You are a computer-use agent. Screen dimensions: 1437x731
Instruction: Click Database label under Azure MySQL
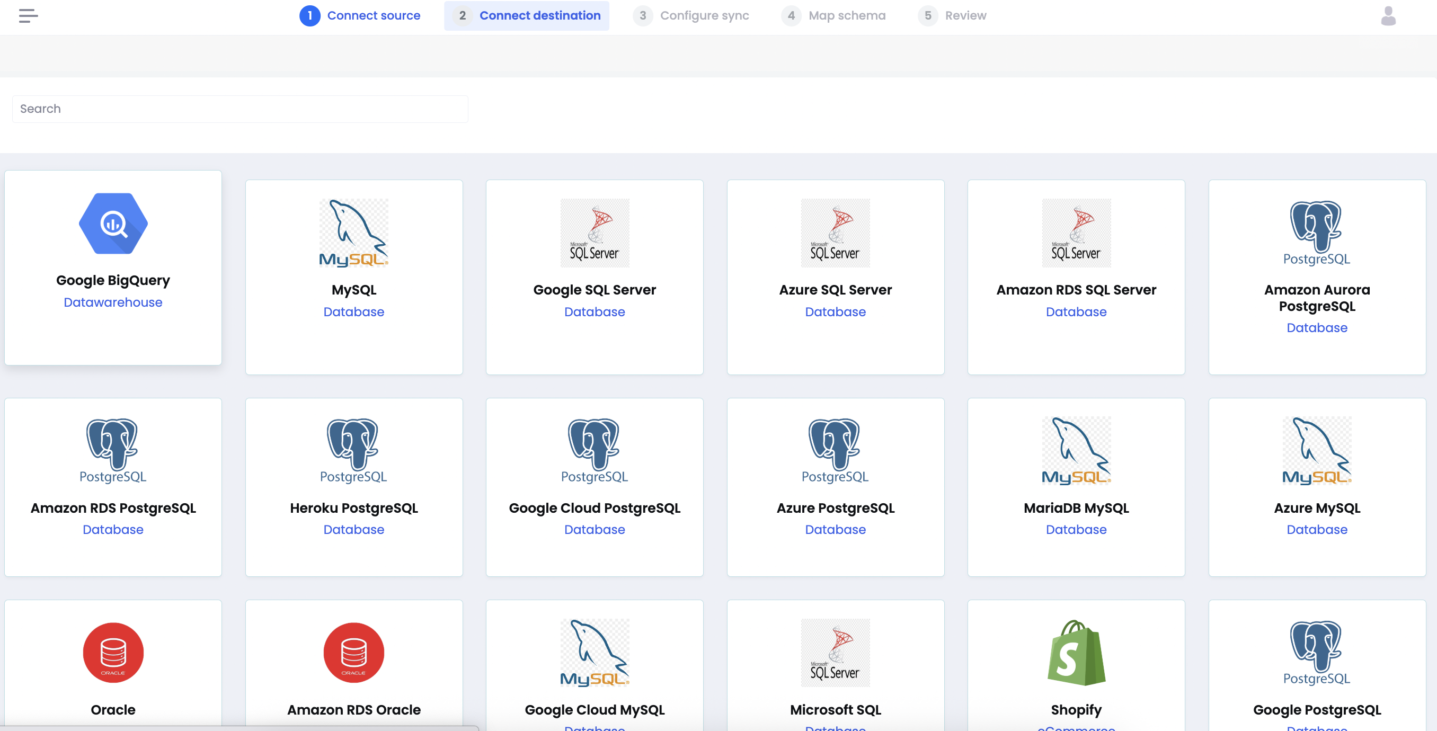coord(1317,530)
